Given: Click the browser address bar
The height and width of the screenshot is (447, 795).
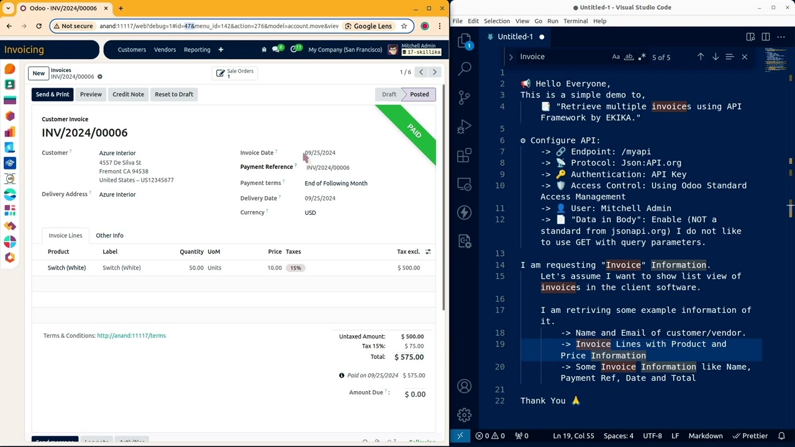Looking at the screenshot, I should [x=219, y=26].
